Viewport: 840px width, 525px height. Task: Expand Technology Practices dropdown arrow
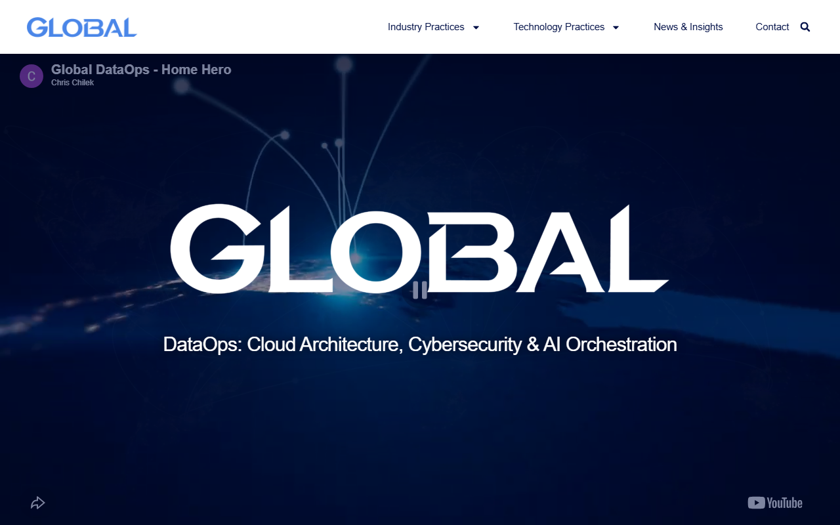[616, 28]
